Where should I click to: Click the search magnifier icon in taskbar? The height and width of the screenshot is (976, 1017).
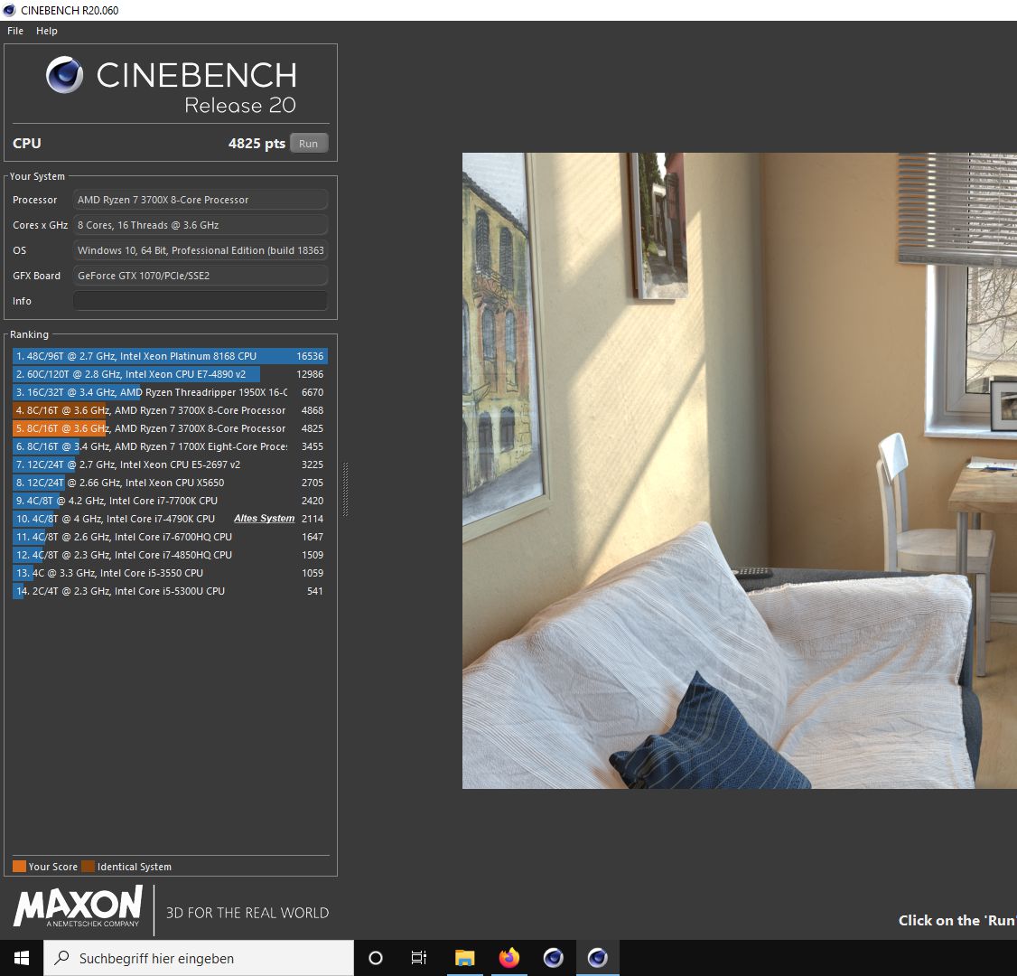[61, 958]
